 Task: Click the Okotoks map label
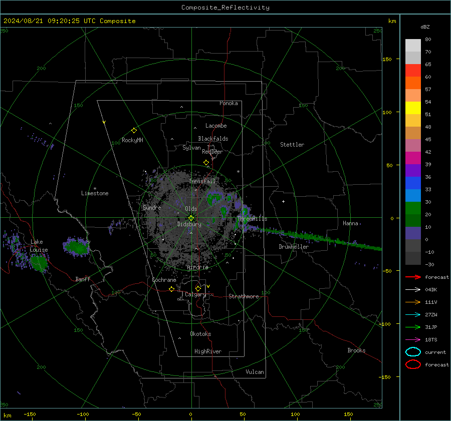click(x=200, y=334)
